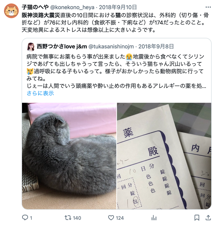Open the 2018年9月10日 timestamp link
The image size is (216, 225).
(x=118, y=7)
